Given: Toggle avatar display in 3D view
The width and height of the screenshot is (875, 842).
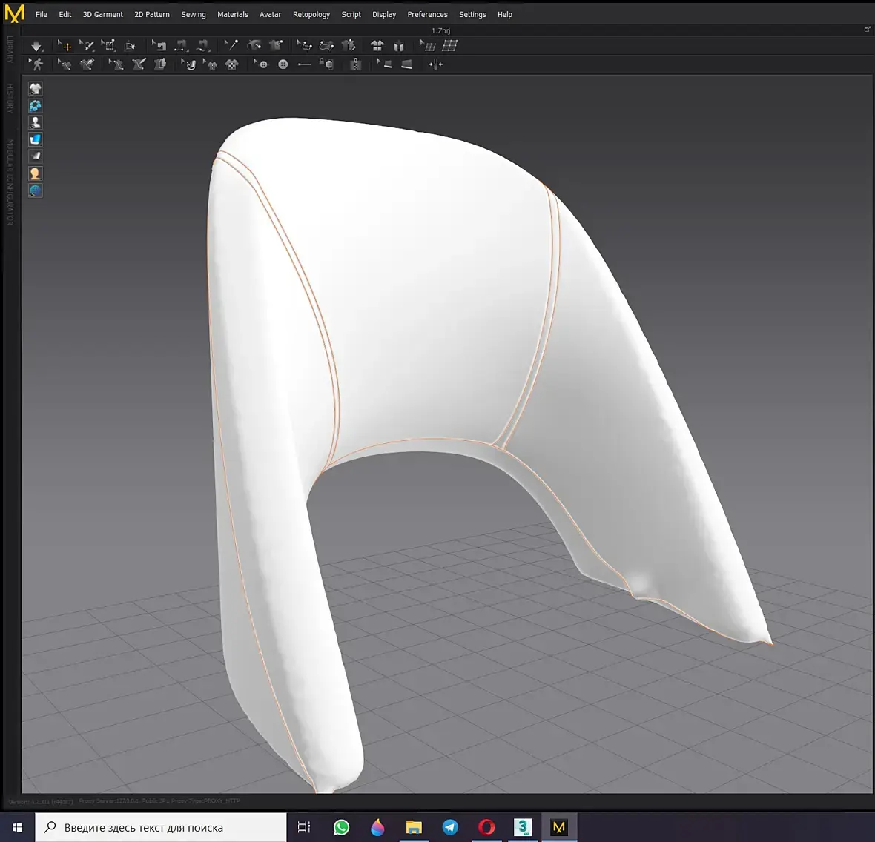Looking at the screenshot, I should pyautogui.click(x=35, y=122).
